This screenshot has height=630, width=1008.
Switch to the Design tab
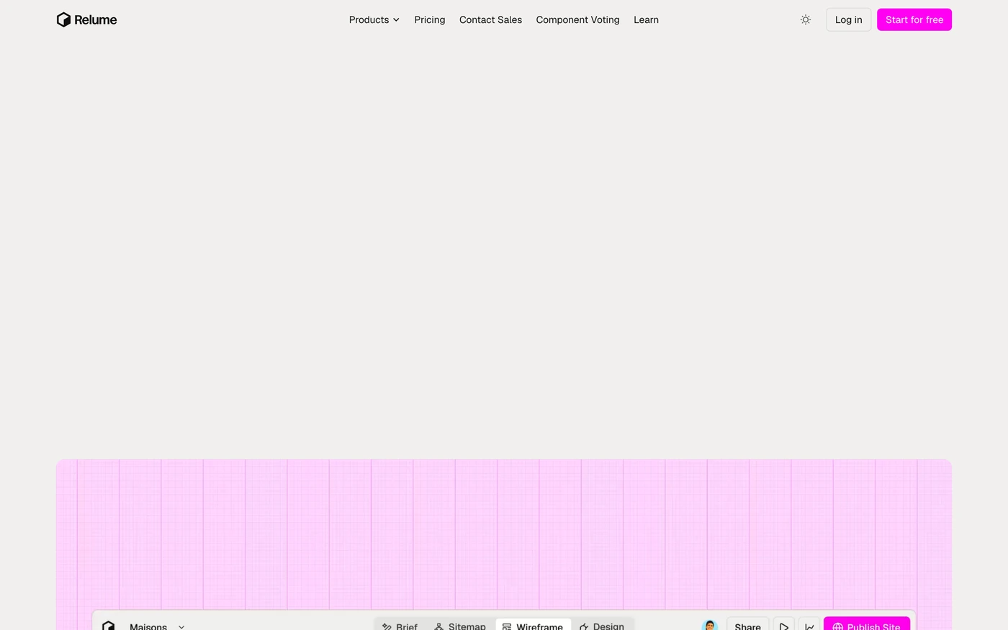click(602, 626)
